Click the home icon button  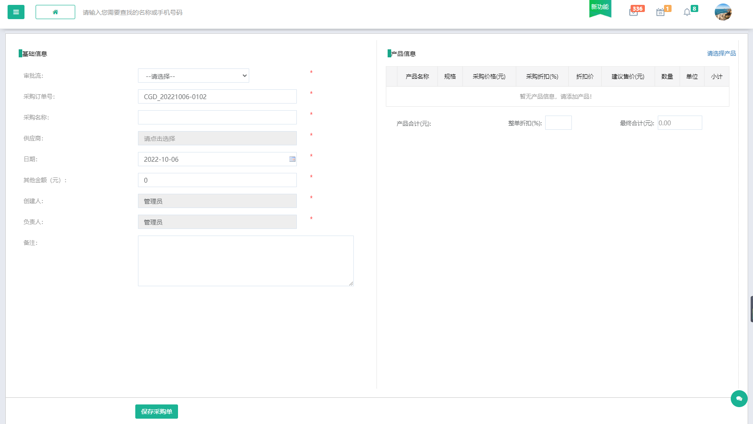[55, 12]
